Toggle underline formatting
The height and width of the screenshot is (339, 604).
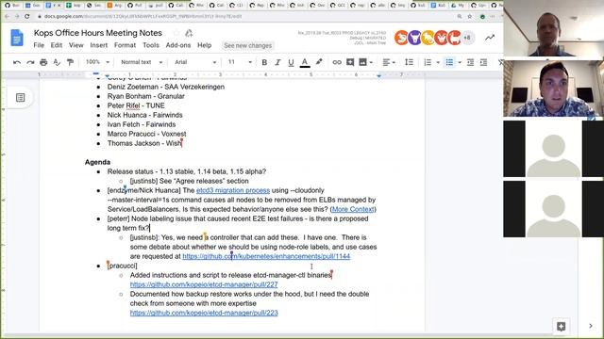point(291,62)
